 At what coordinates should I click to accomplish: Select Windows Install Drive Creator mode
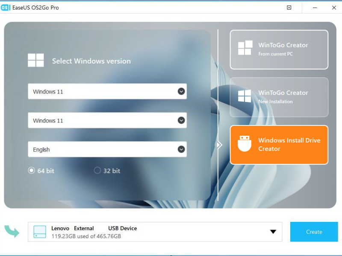pos(279,145)
